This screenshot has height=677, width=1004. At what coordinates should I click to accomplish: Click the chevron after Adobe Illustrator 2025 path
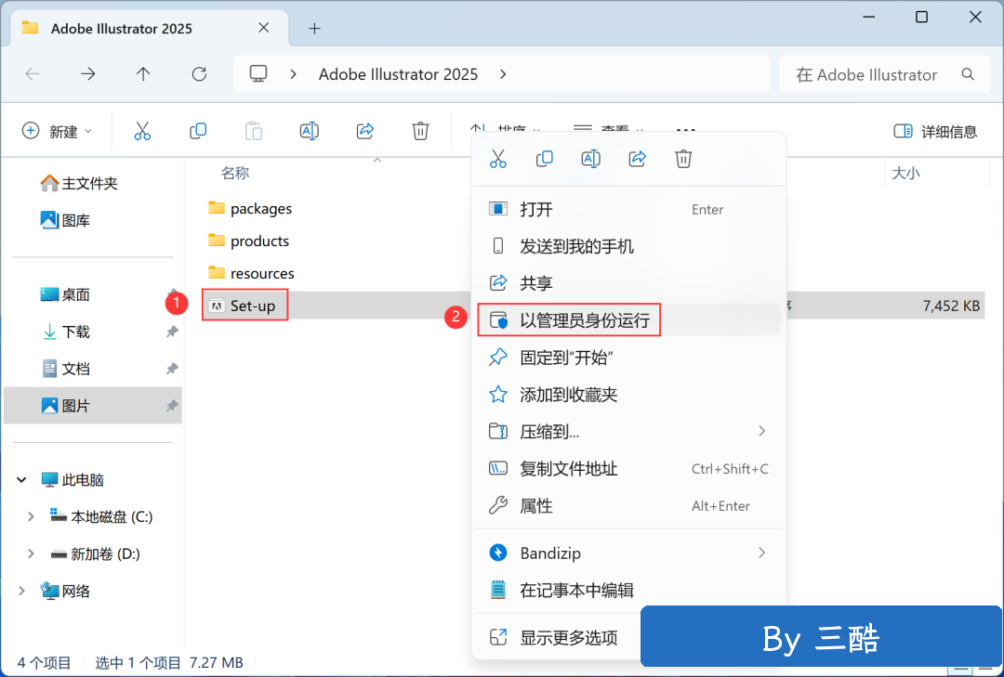pyautogui.click(x=503, y=74)
